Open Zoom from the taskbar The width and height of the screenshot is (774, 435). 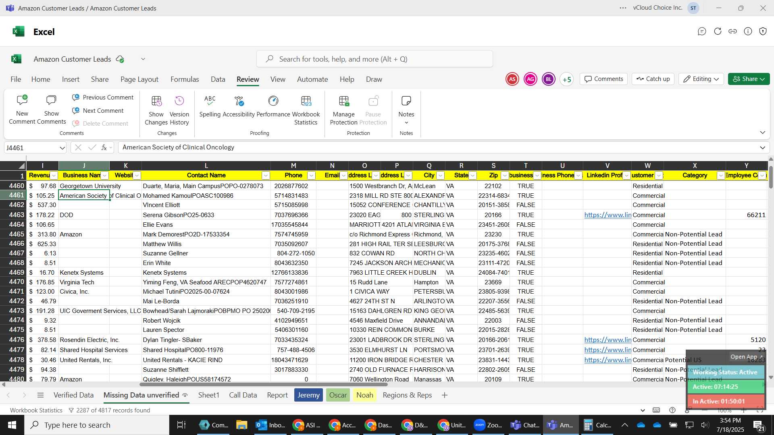click(x=488, y=425)
